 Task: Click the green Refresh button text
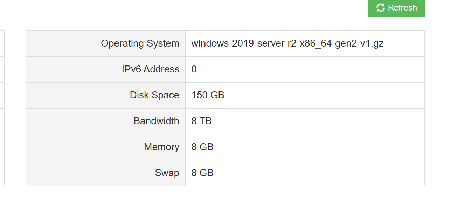pos(402,8)
